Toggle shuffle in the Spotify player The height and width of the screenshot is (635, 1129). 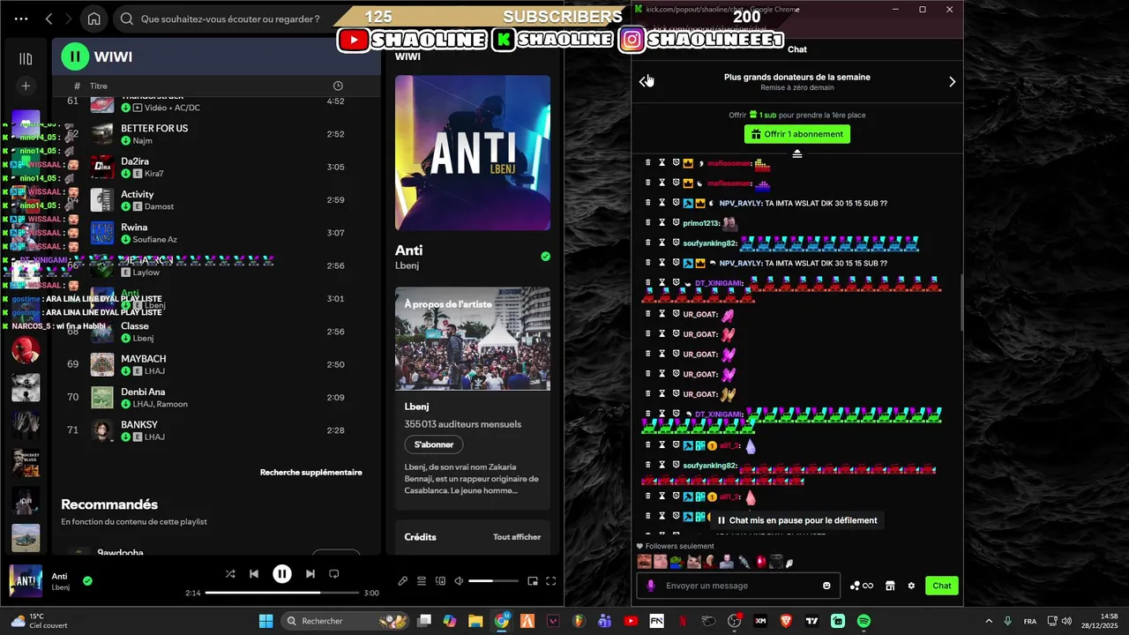pos(230,574)
